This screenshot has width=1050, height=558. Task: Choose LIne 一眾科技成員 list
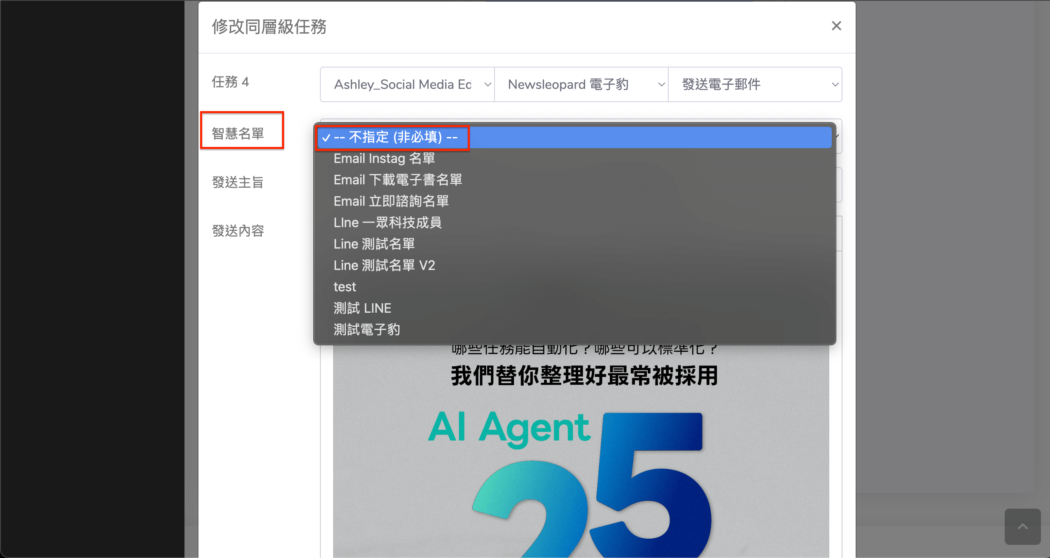(387, 223)
